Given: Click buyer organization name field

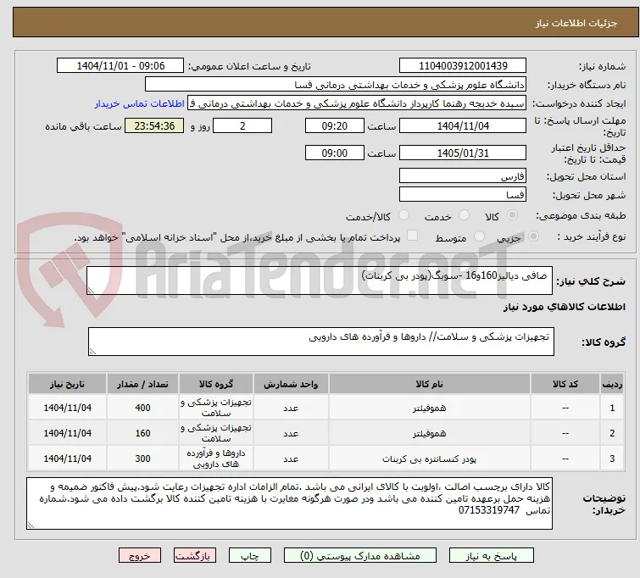Looking at the screenshot, I should tap(336, 85).
